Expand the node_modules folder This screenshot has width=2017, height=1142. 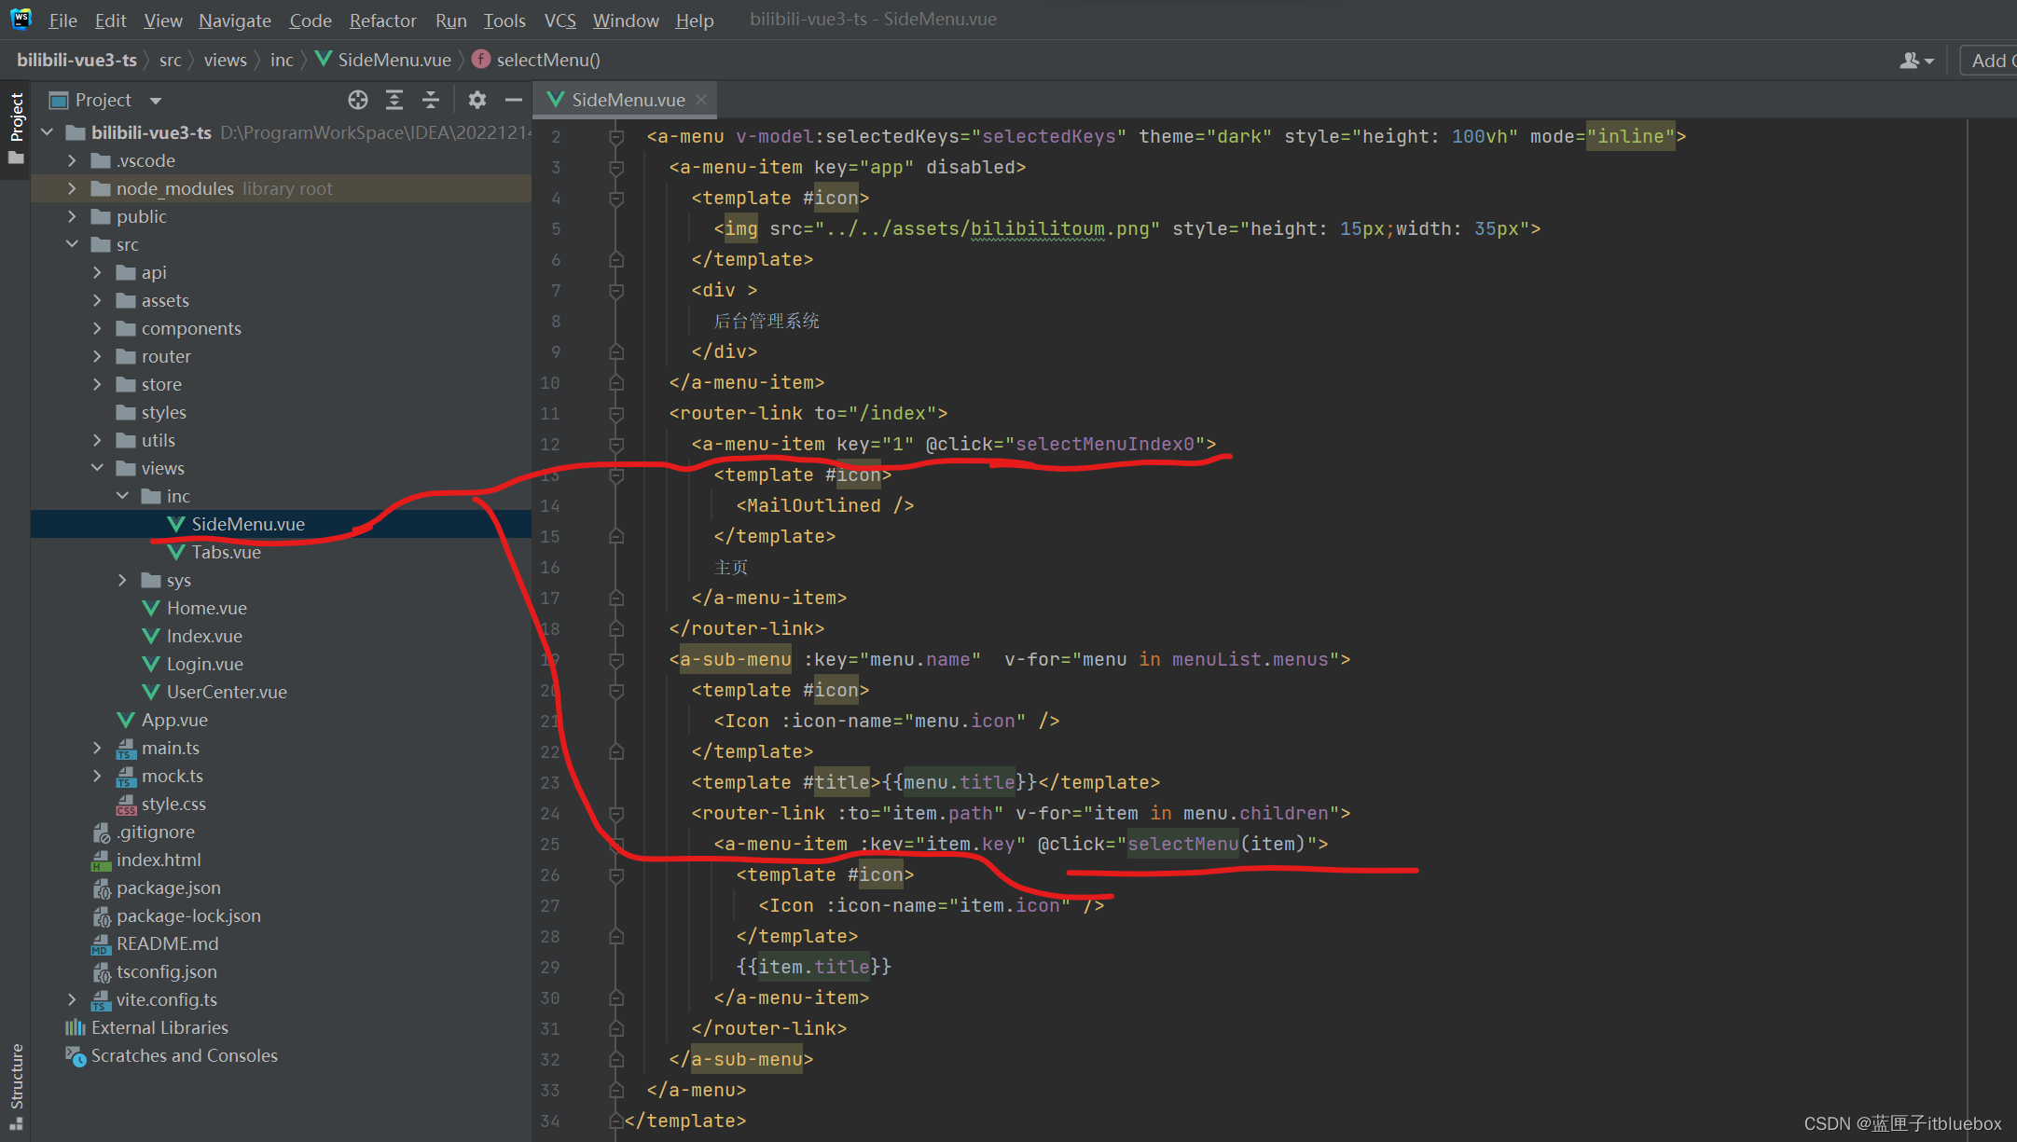point(73,188)
